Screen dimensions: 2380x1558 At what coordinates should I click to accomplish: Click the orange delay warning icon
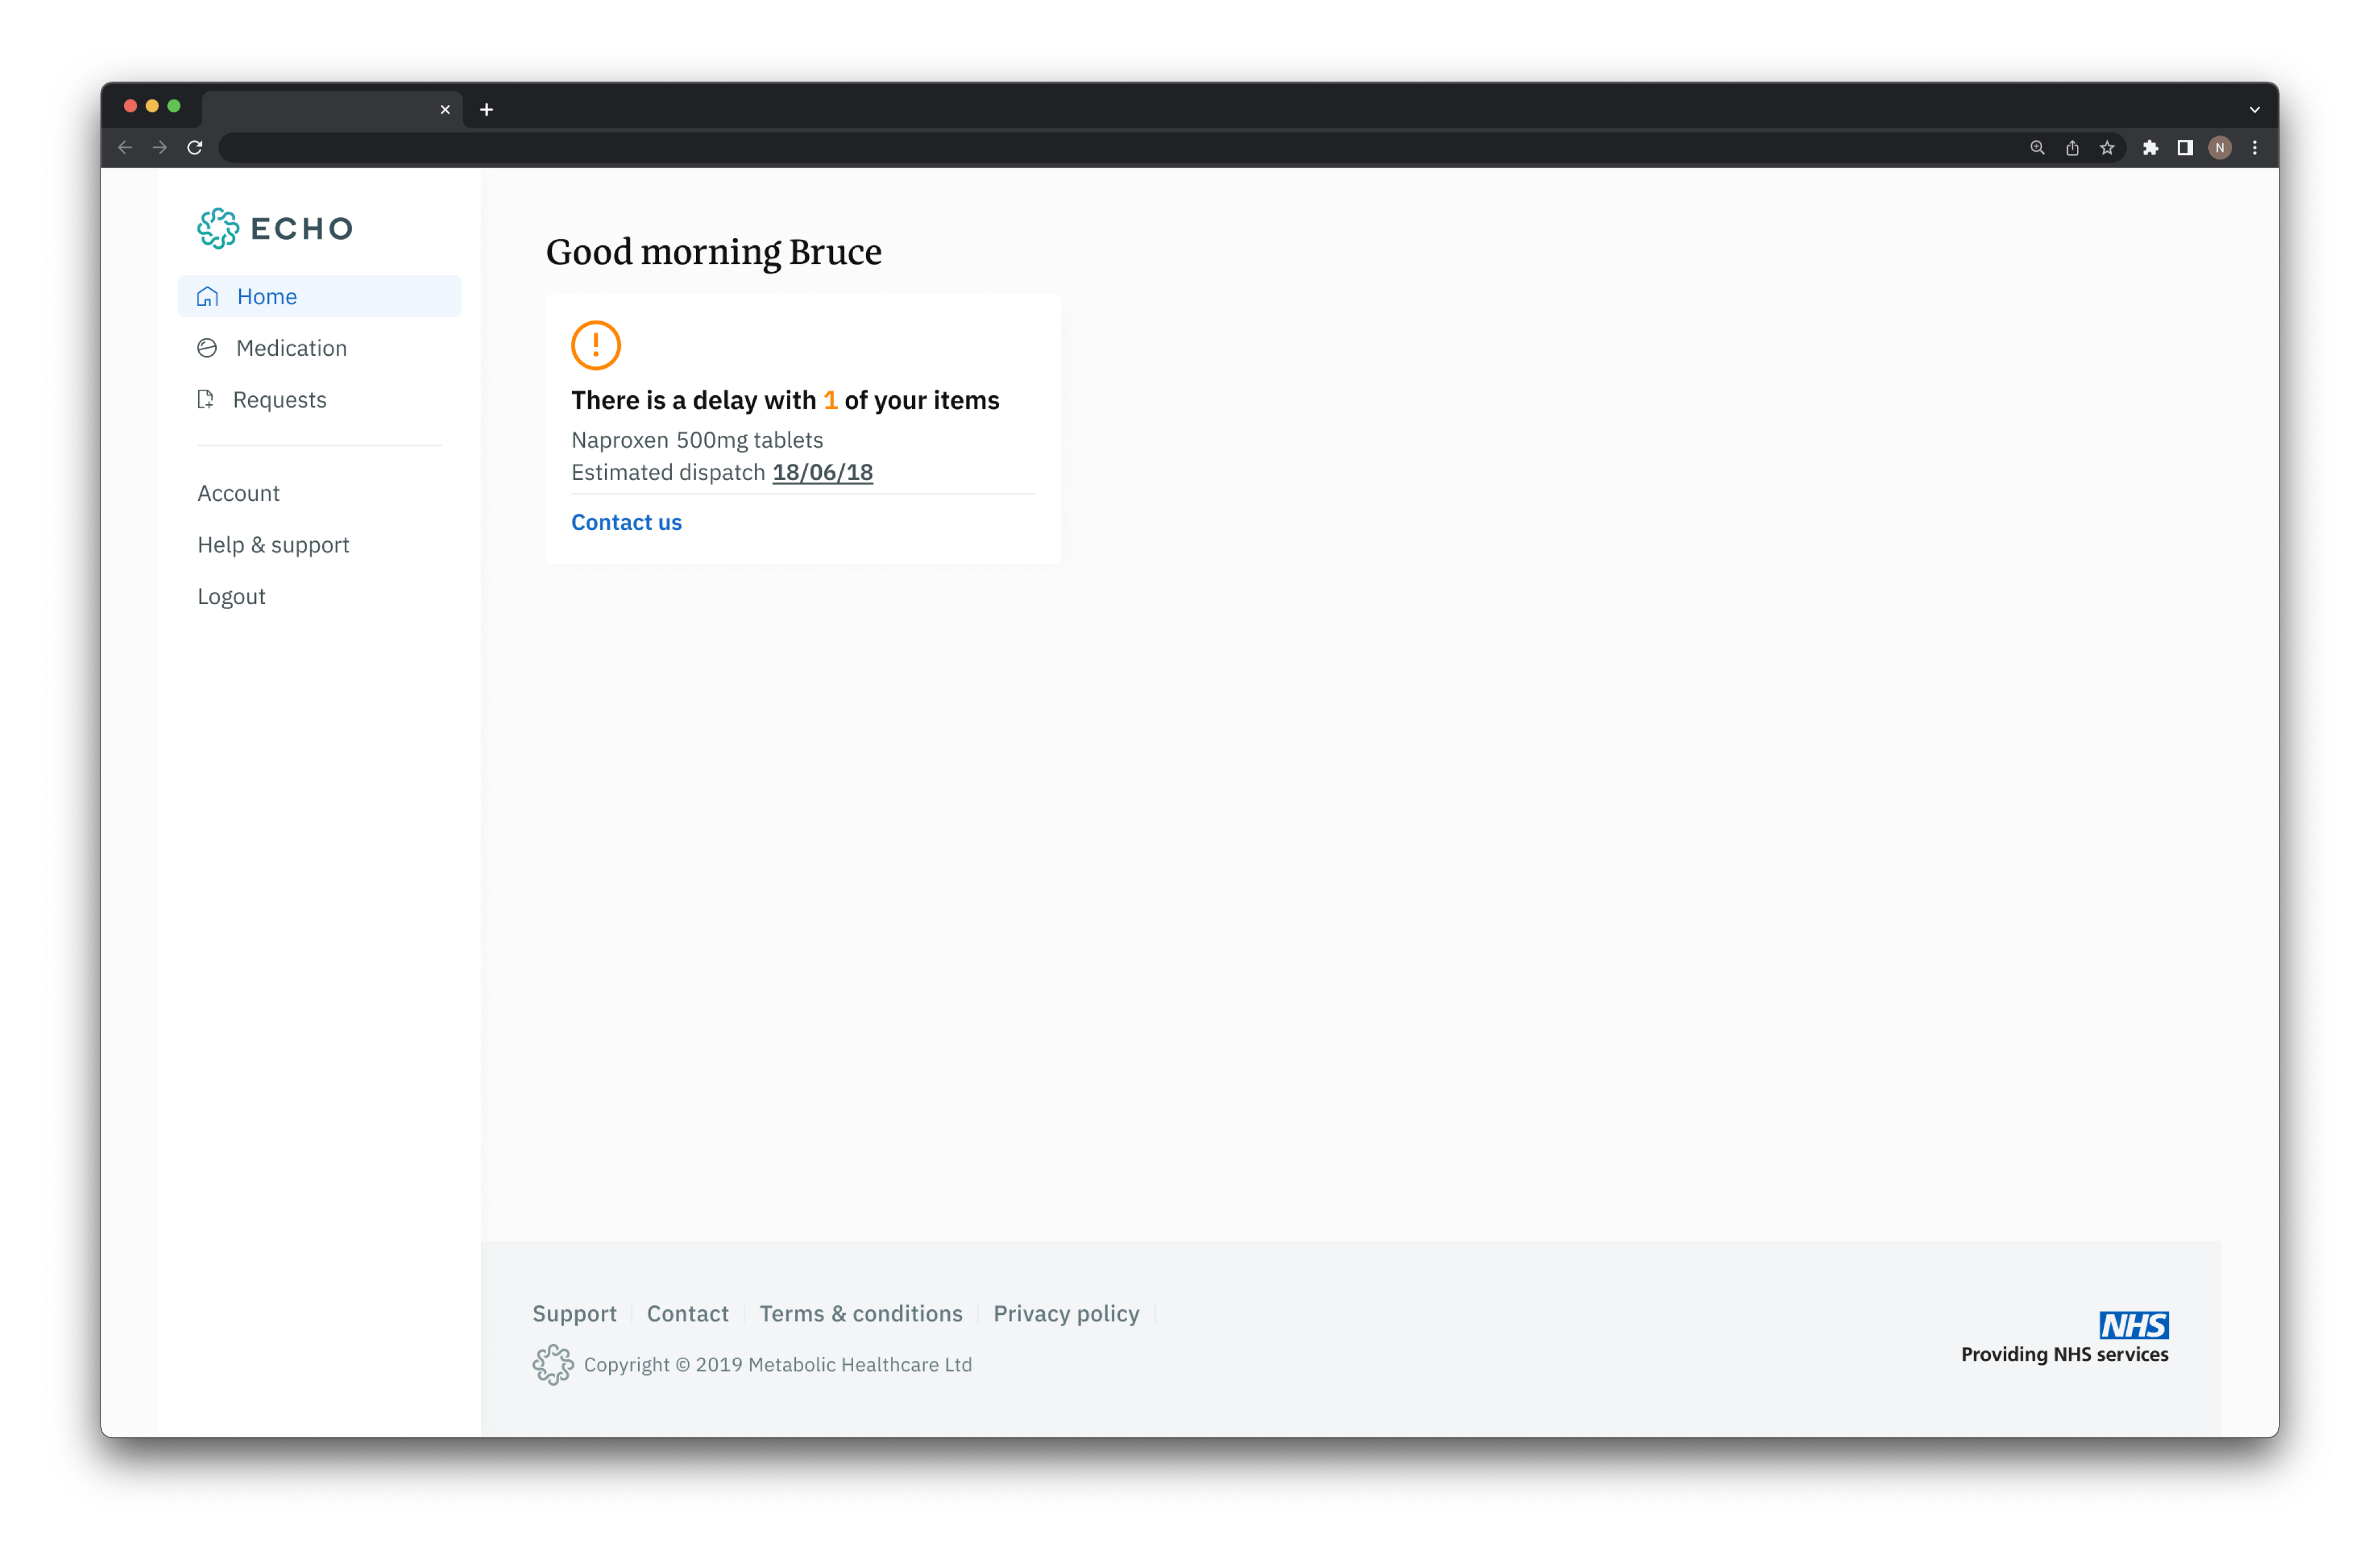coord(596,345)
